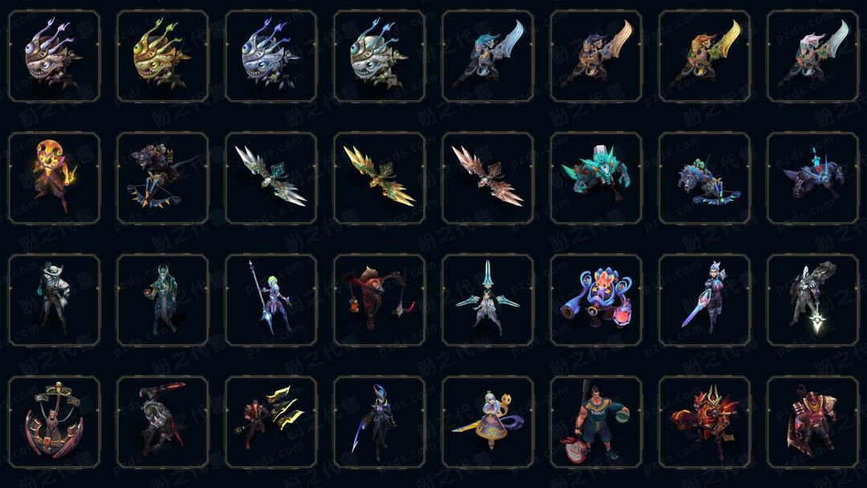Pick the bulky crimson armored brawler icon
867x488 pixels.
point(812,422)
